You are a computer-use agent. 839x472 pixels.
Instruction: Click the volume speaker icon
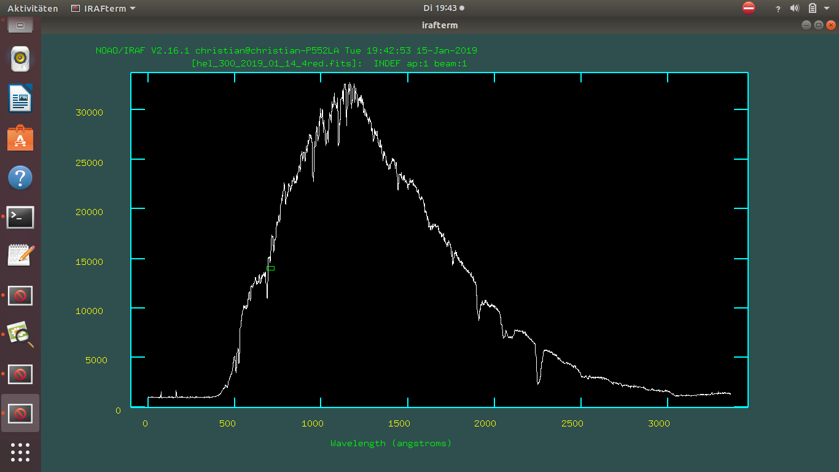[x=795, y=9]
